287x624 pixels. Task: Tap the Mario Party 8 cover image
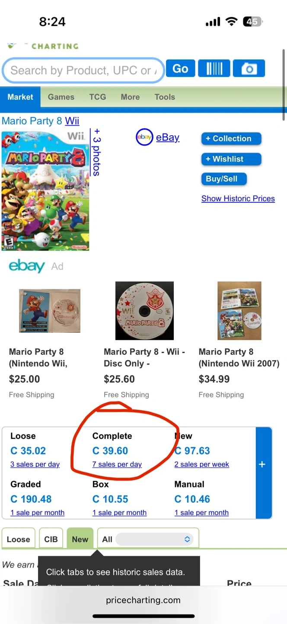click(x=45, y=190)
